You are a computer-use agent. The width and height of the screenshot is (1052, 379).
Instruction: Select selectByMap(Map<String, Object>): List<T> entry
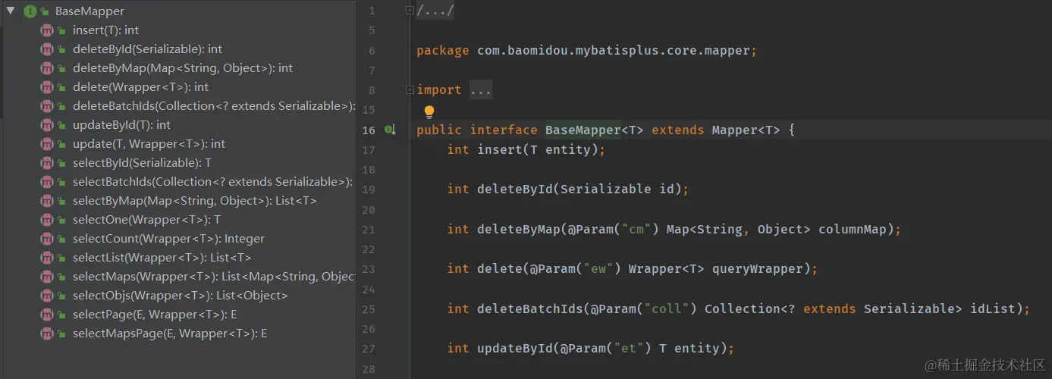click(195, 201)
